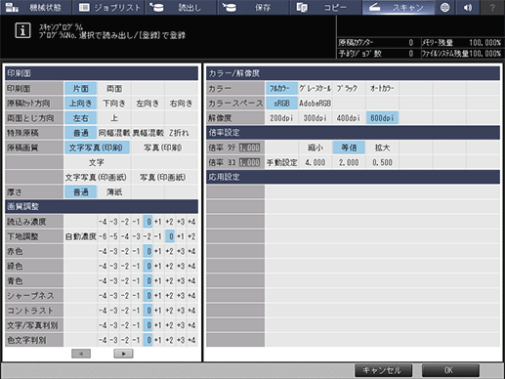
Task: Select 自動濃度 for 下地調整
Action: pos(80,236)
